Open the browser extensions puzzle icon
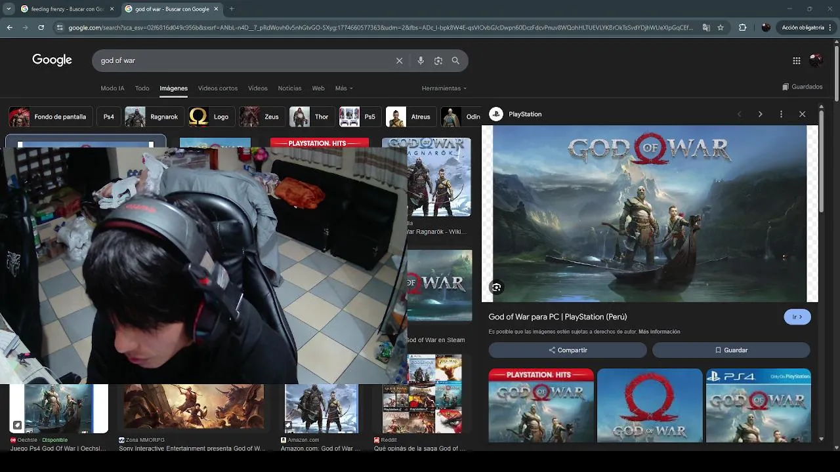The image size is (840, 472). point(743,28)
